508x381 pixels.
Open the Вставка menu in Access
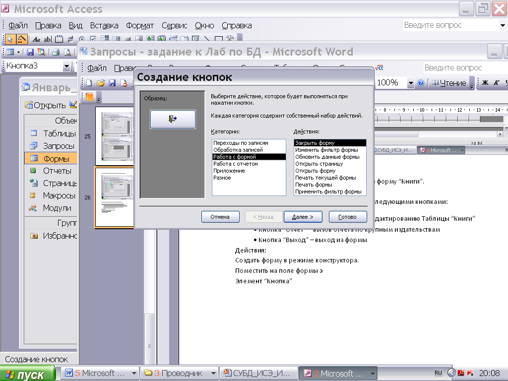104,25
